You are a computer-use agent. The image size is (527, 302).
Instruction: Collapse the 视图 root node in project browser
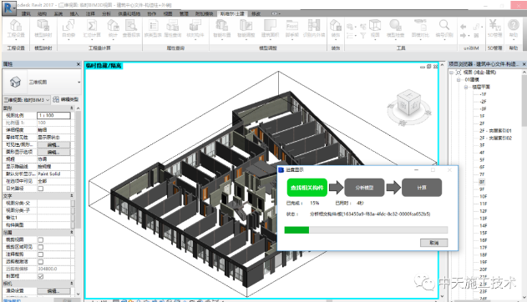[x=452, y=72]
